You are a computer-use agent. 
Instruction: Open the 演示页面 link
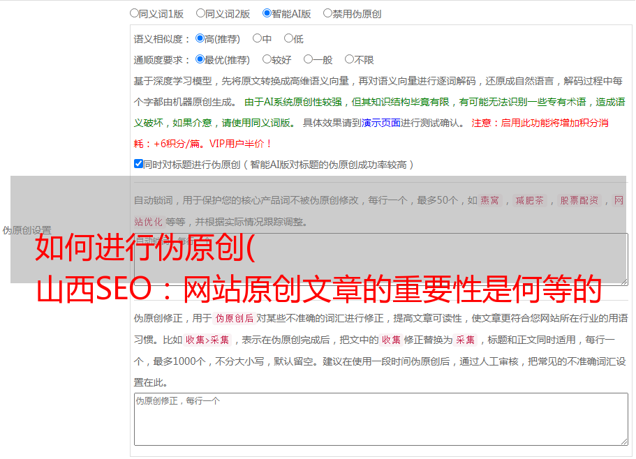pyautogui.click(x=380, y=123)
